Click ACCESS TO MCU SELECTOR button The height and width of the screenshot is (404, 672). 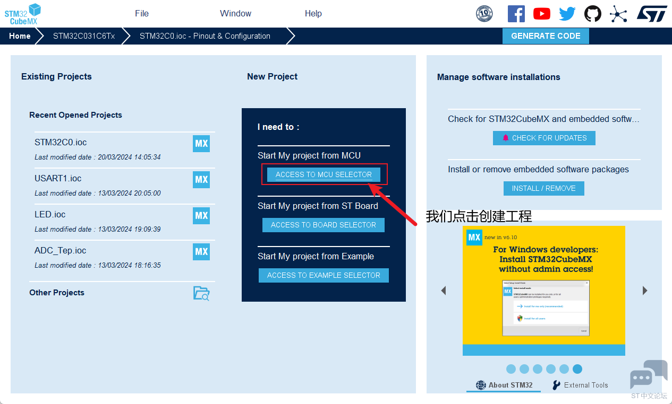pyautogui.click(x=324, y=174)
